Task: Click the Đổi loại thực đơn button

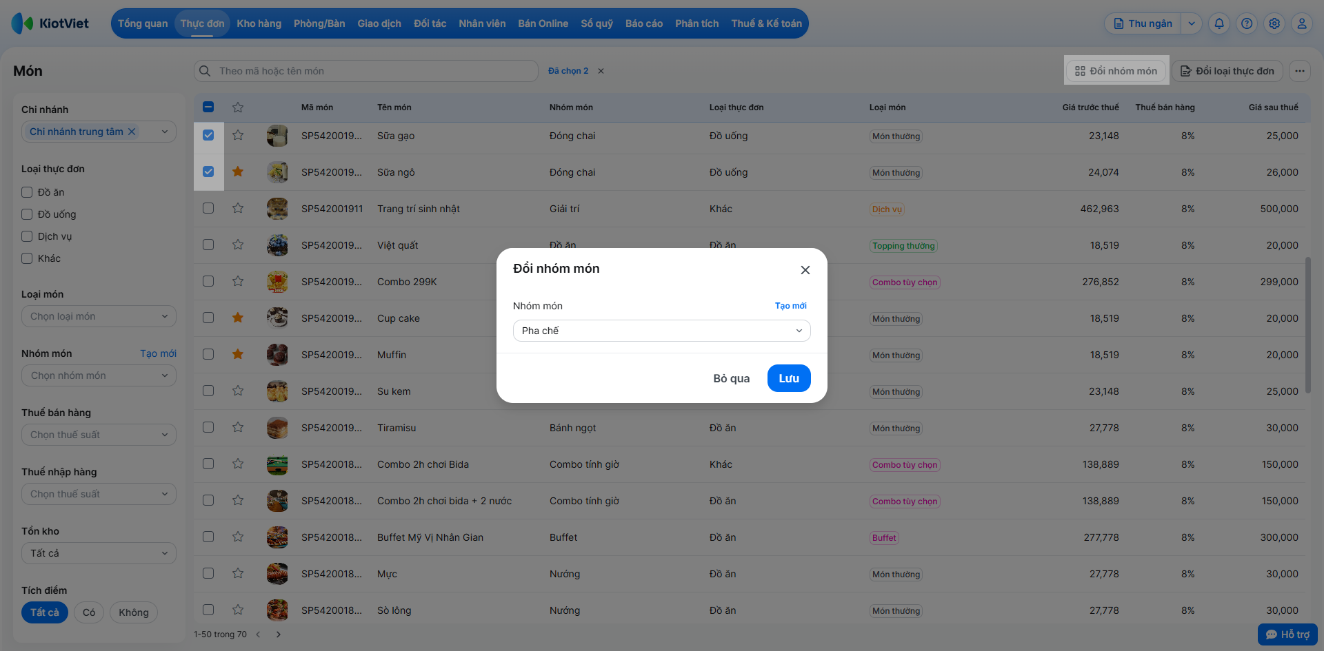Action: point(1227,71)
